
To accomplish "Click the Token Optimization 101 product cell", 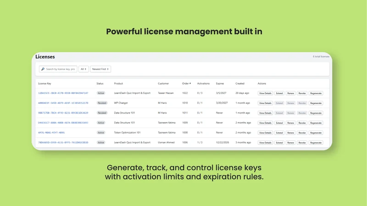I will tap(128, 132).
